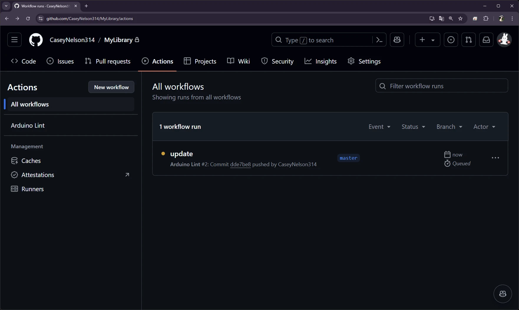Open the Projects tab
Screen dimensions: 519x310
tap(200, 61)
